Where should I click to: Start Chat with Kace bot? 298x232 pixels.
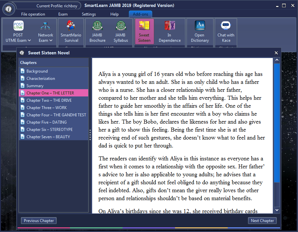[x=226, y=32]
